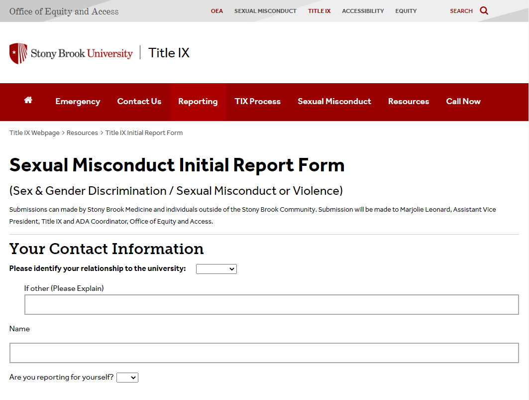Viewport: 529px width, 400px height.
Task: Expand the relationship dropdown arrow
Action: [231, 268]
